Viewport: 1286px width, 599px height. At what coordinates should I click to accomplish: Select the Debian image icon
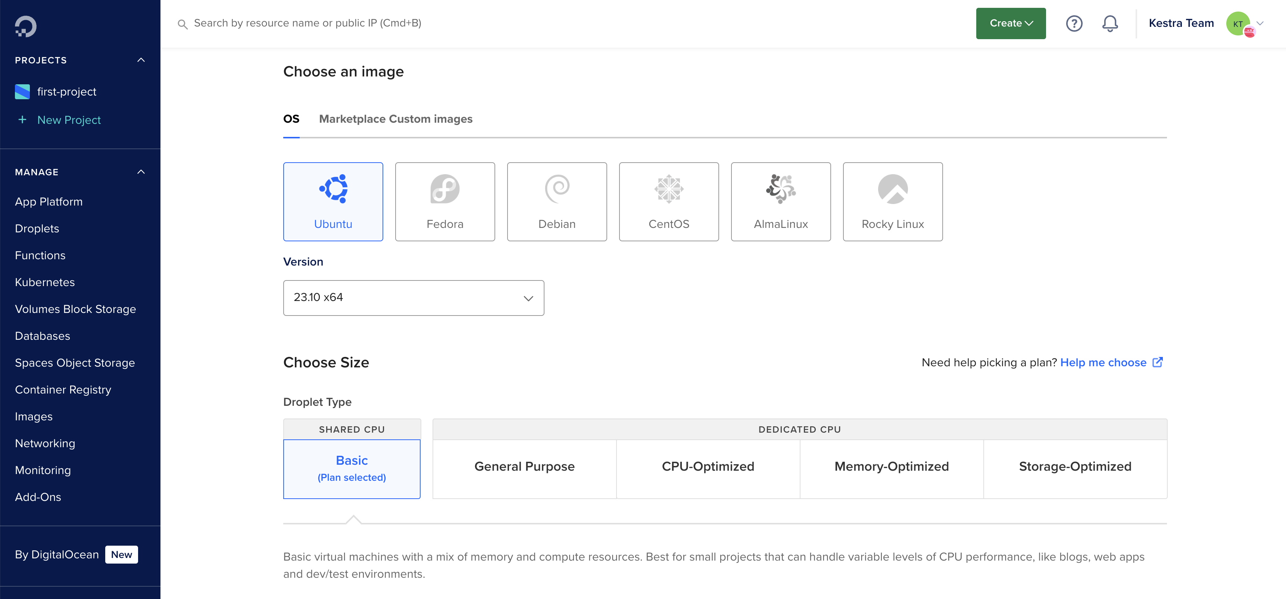point(557,189)
